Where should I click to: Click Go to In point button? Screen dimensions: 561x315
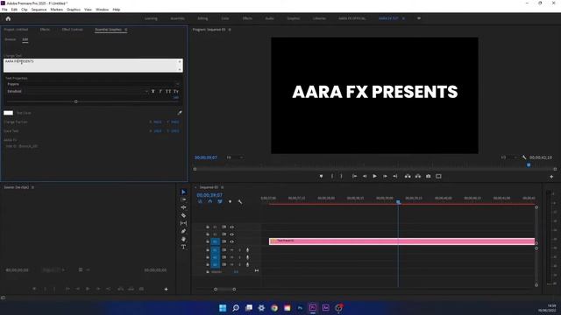point(354,176)
